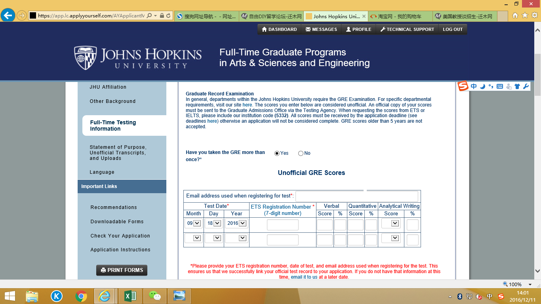Click the browser forward arrow button
Screen dimensions: 541x304
[22, 16]
